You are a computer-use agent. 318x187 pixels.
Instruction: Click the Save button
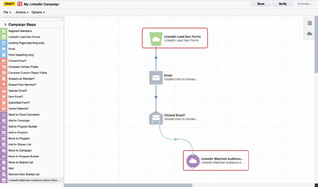coord(261,4)
